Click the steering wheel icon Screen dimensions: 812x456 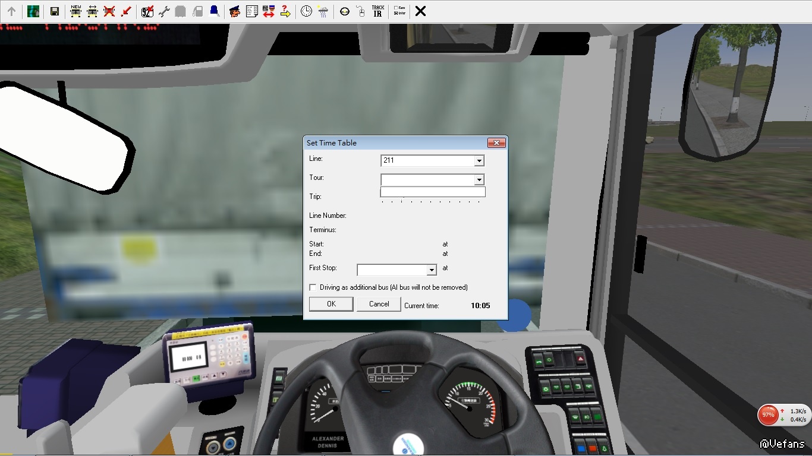tap(345, 11)
